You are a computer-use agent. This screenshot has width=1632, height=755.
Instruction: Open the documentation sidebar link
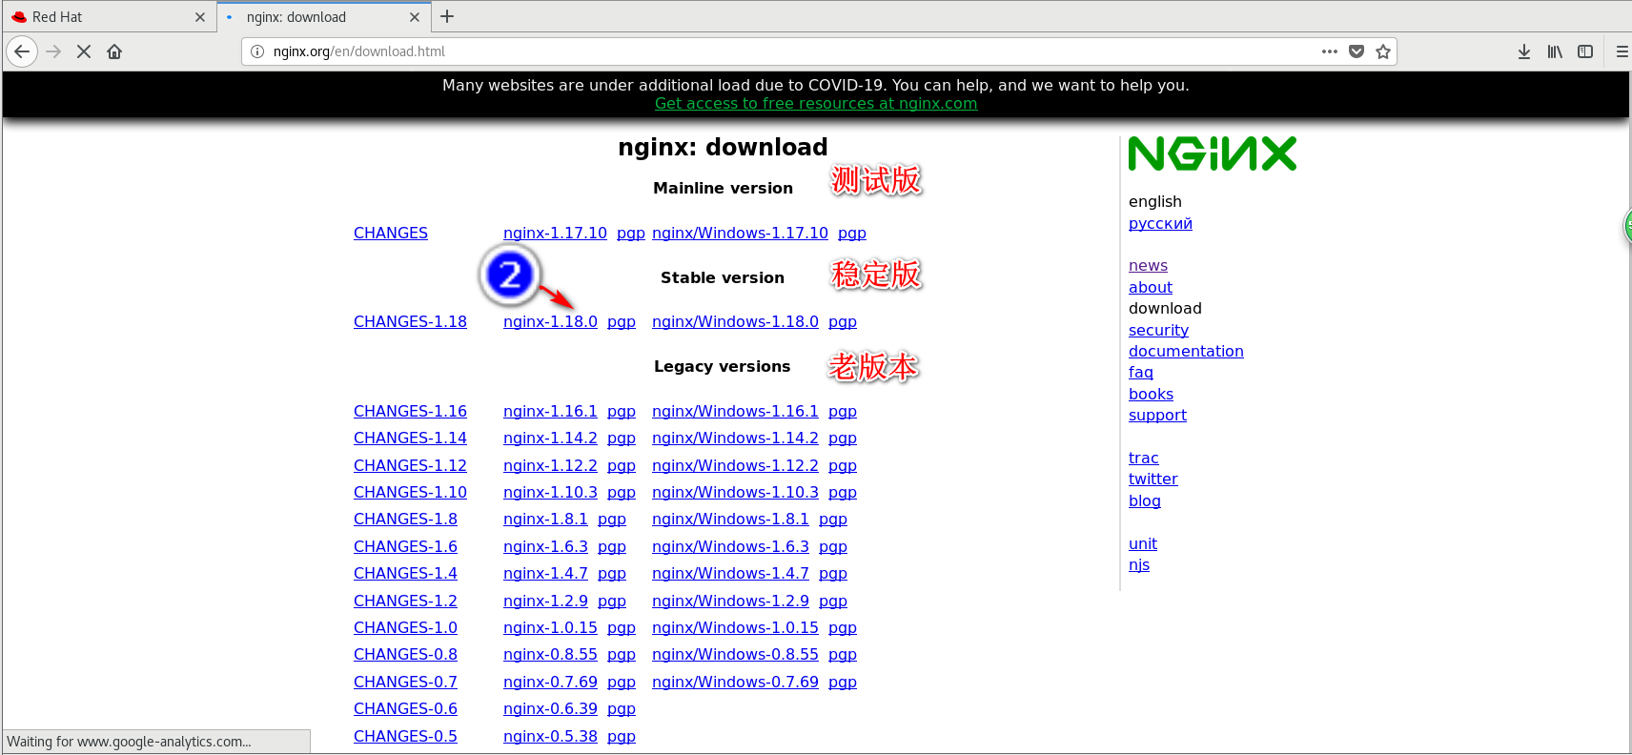(x=1186, y=351)
